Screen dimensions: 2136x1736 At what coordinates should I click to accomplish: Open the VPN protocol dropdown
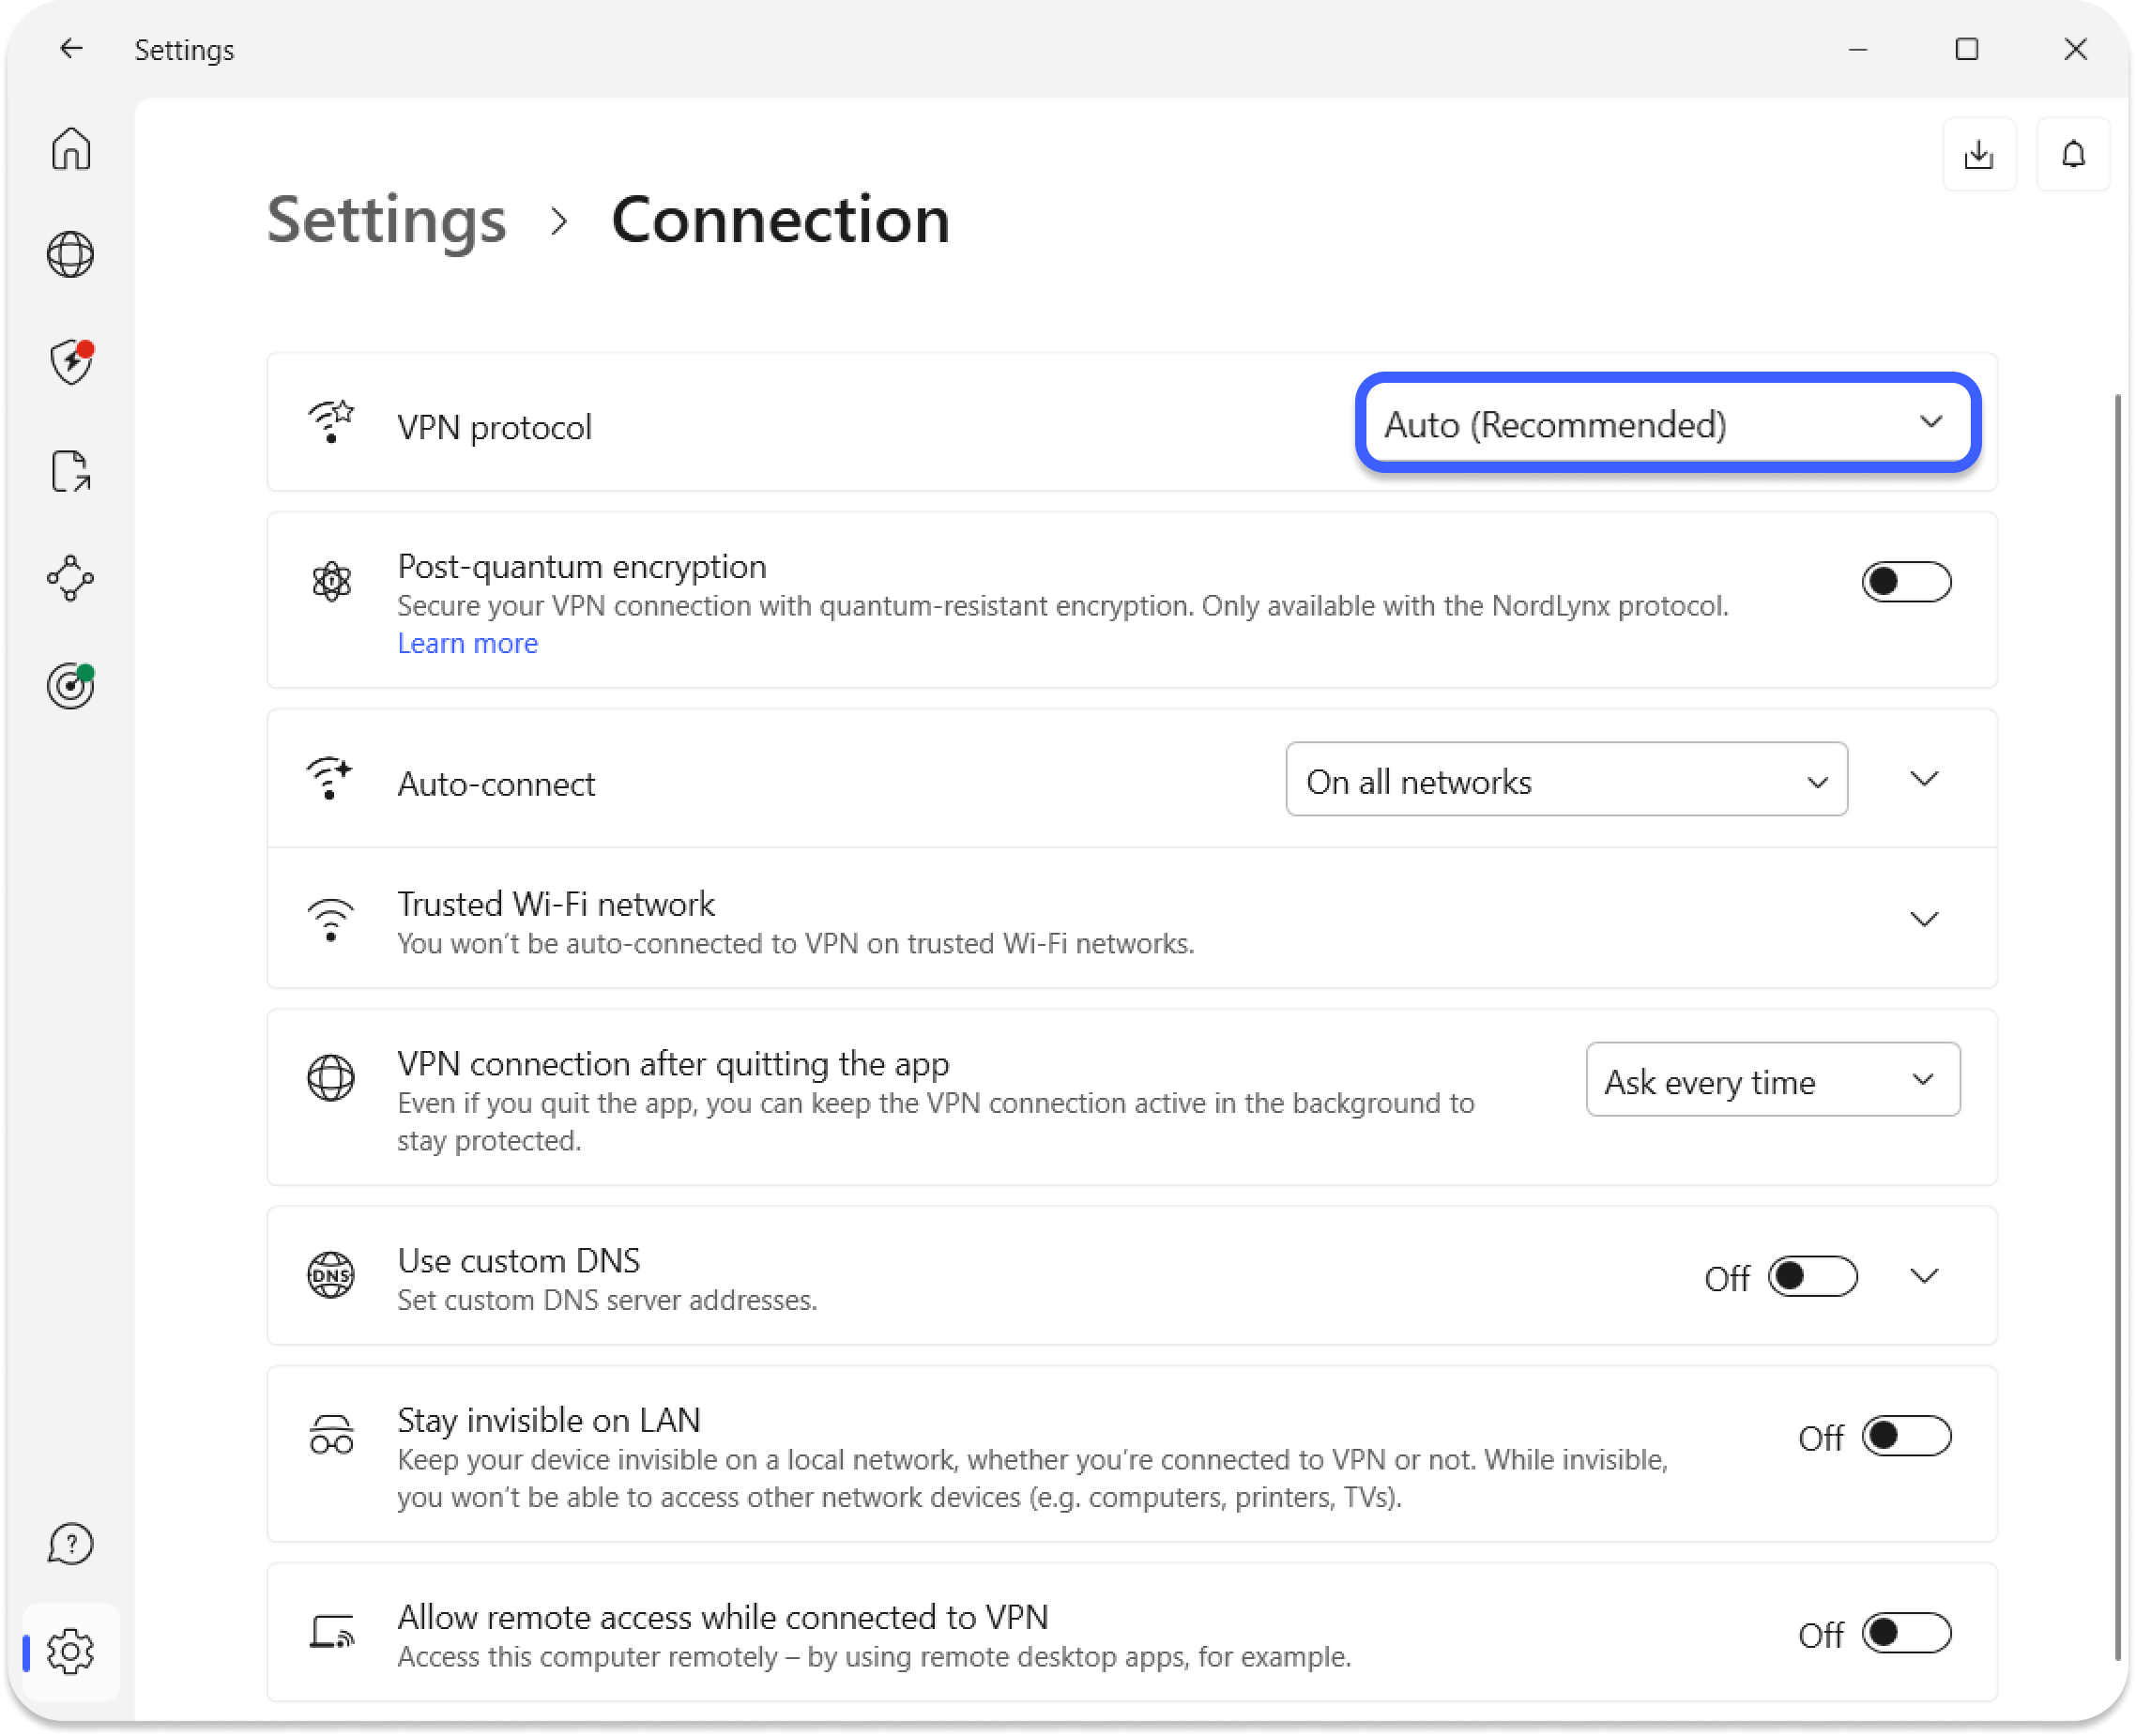[x=1667, y=424]
